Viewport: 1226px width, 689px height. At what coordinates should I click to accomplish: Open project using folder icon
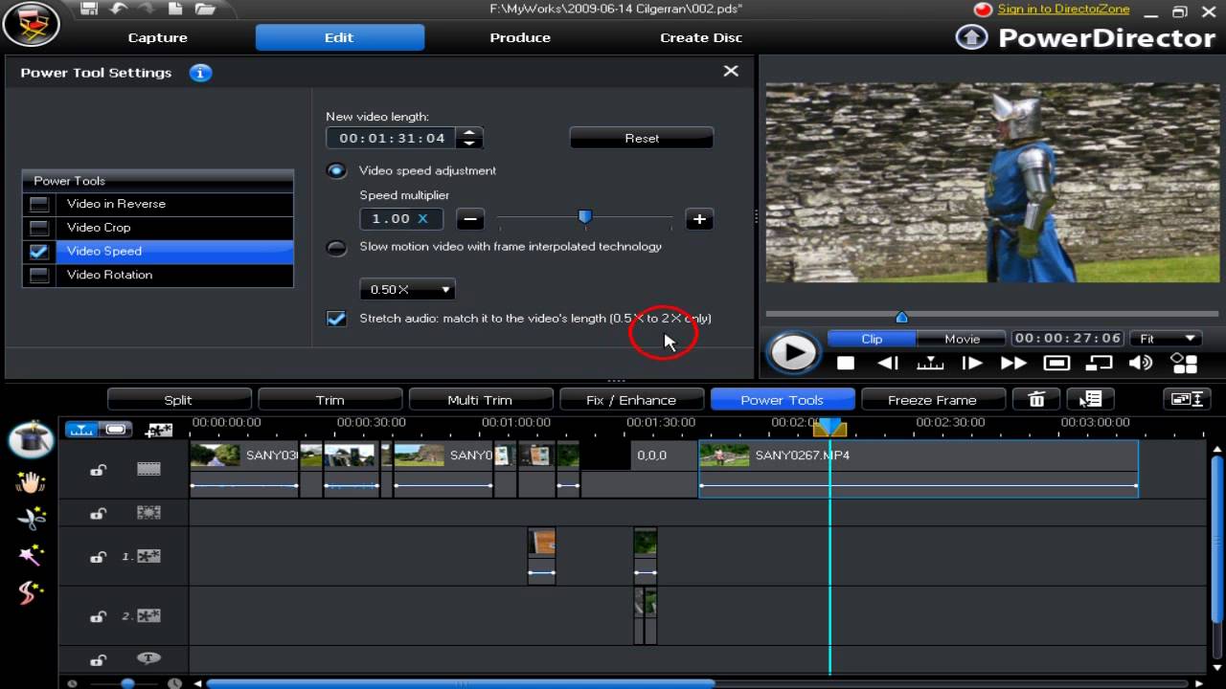(x=205, y=9)
